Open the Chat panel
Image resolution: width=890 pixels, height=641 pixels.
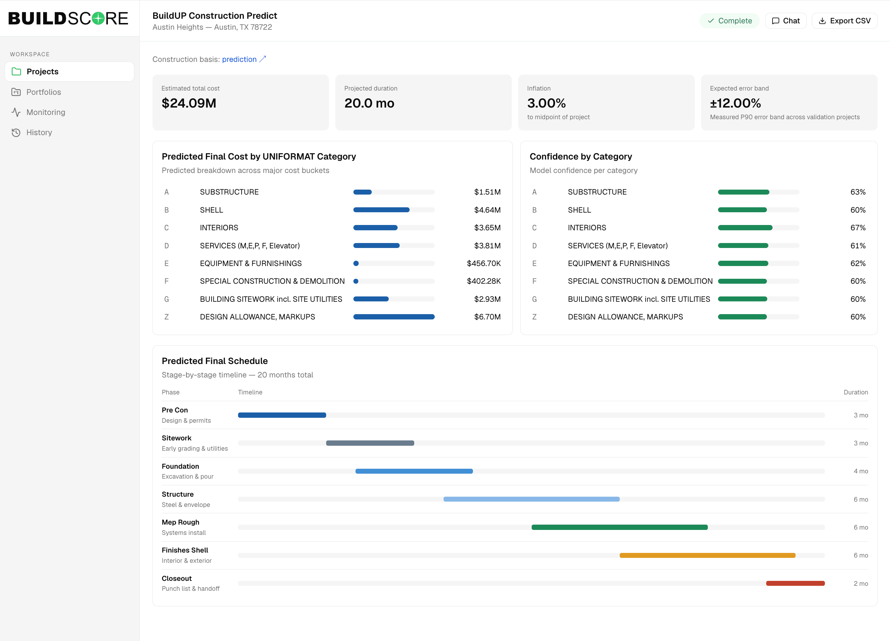786,21
